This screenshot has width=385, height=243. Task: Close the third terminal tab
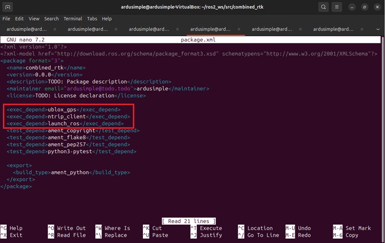177,29
